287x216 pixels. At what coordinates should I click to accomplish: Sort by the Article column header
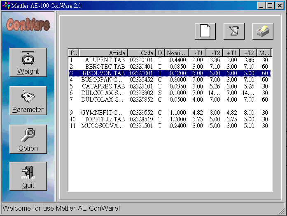(x=103, y=53)
